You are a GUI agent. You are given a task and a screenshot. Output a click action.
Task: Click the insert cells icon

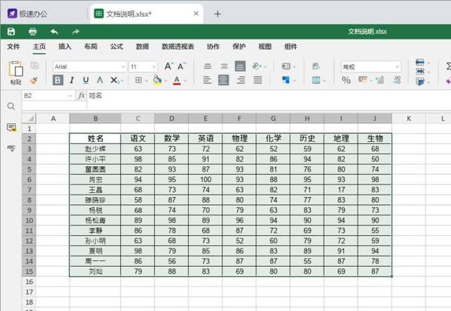pyautogui.click(x=420, y=63)
